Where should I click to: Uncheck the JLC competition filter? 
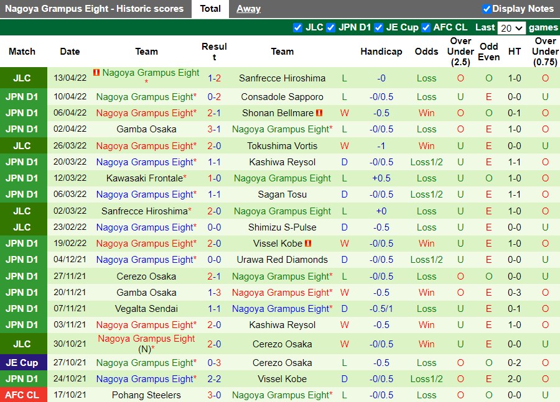point(298,27)
